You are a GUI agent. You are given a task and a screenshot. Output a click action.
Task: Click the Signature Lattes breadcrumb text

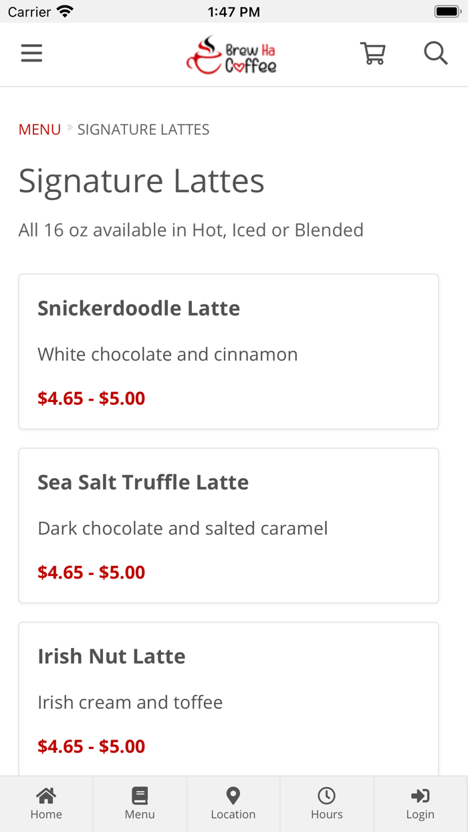point(143,130)
